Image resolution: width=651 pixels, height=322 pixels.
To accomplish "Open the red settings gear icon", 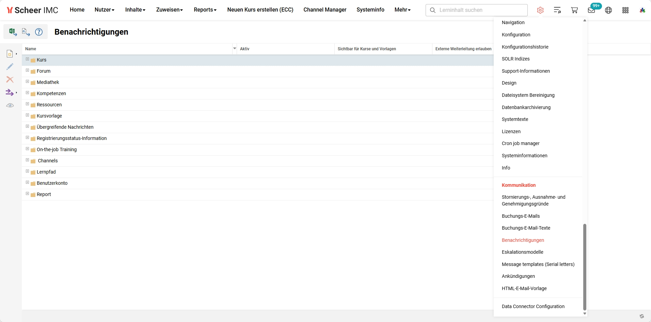I will click(540, 10).
